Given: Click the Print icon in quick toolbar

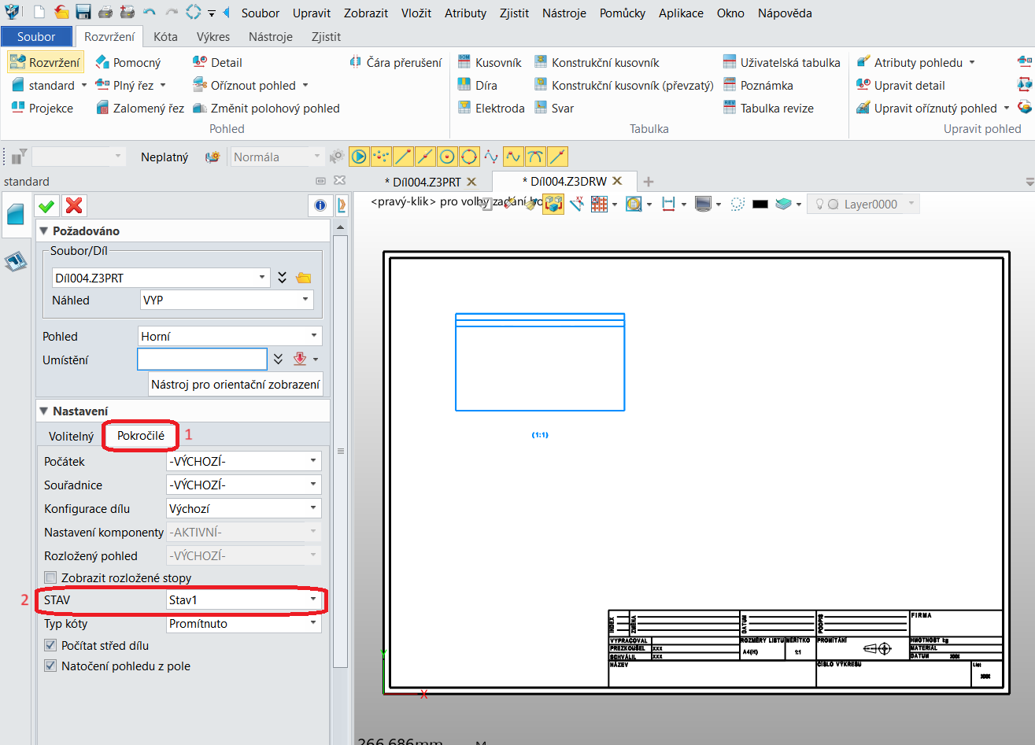Looking at the screenshot, I should (x=105, y=13).
